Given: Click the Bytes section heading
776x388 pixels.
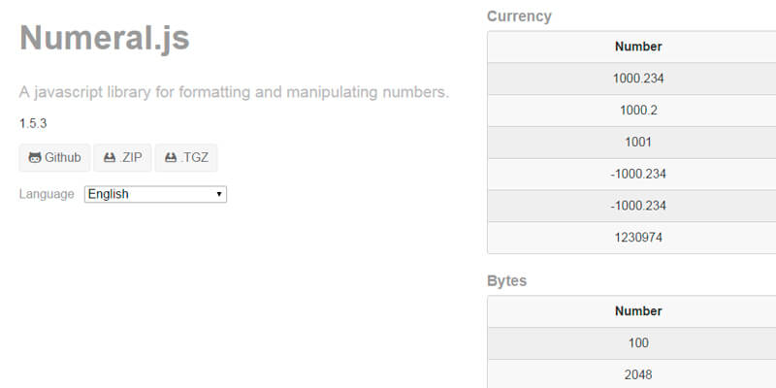Looking at the screenshot, I should [506, 281].
